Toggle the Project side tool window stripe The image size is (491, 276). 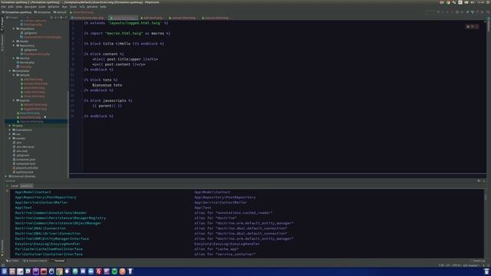click(x=2, y=24)
